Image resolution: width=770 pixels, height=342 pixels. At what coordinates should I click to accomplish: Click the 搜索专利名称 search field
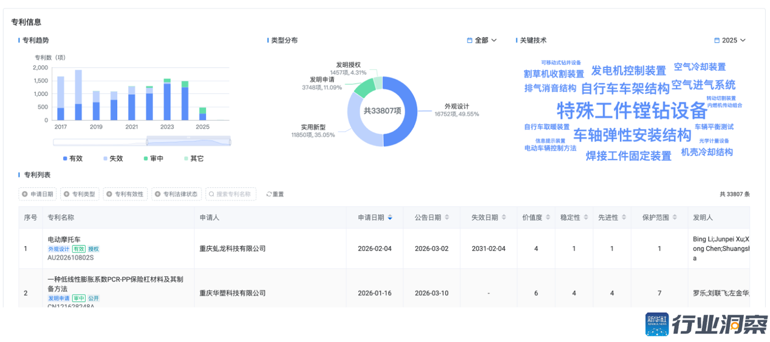point(231,194)
